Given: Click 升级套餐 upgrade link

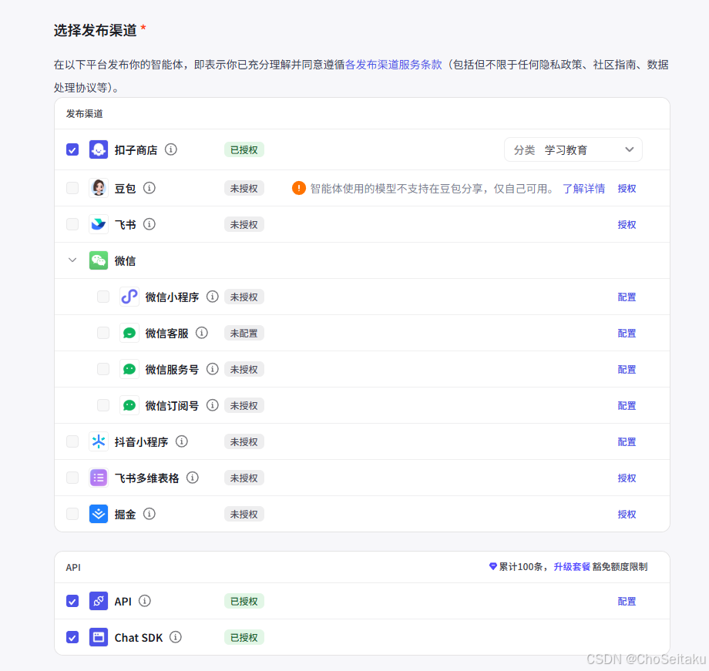Looking at the screenshot, I should tap(572, 566).
